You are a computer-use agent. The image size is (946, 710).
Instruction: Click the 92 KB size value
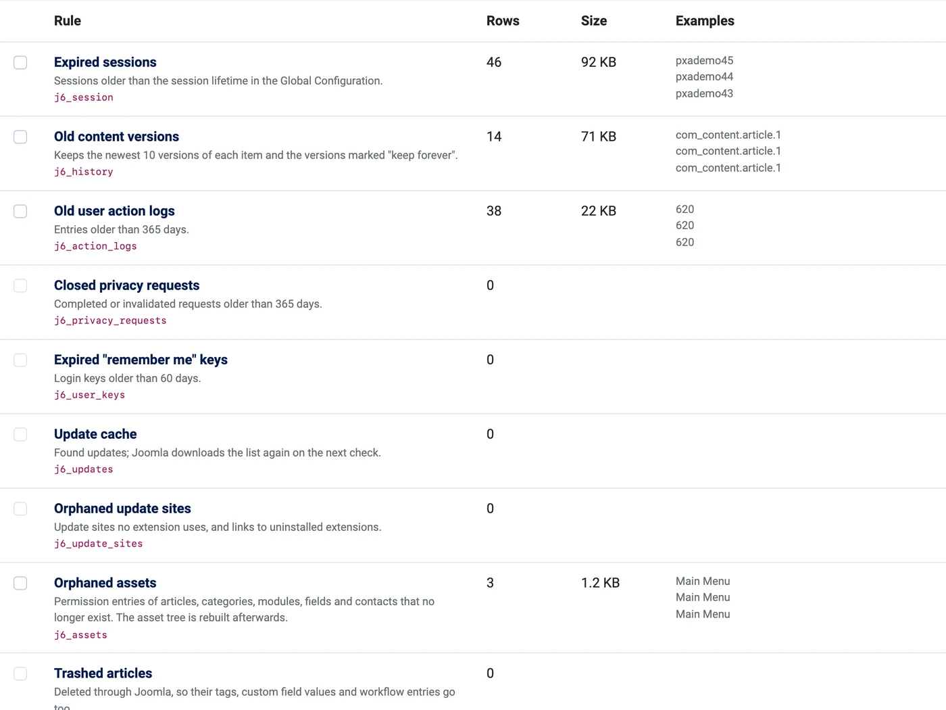click(x=599, y=62)
